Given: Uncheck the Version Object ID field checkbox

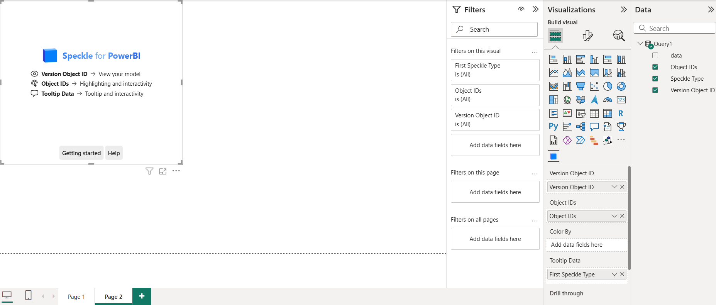Looking at the screenshot, I should click(x=655, y=90).
